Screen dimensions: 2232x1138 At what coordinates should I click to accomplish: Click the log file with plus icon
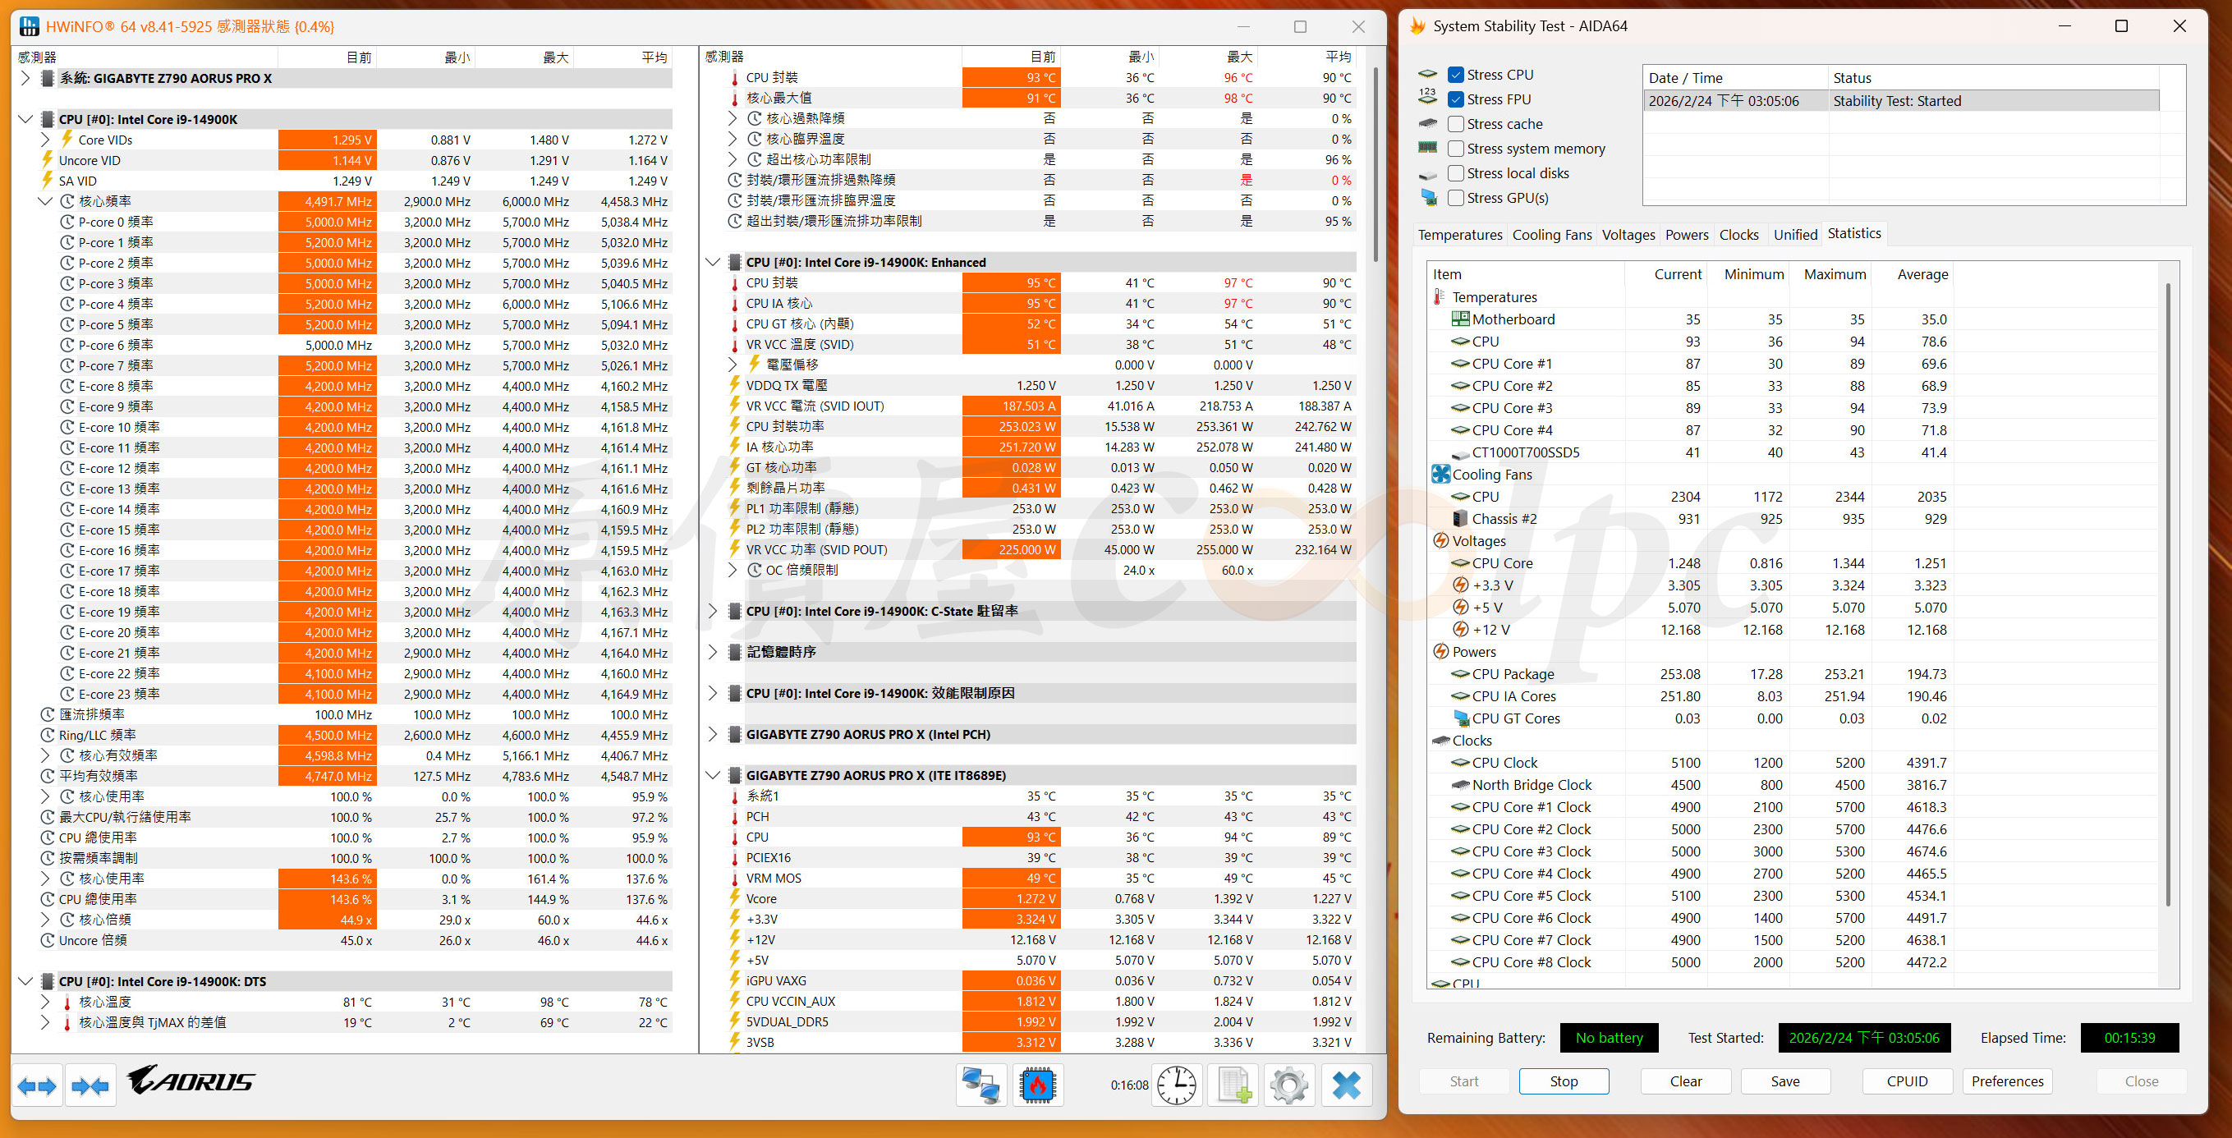click(x=1233, y=1085)
